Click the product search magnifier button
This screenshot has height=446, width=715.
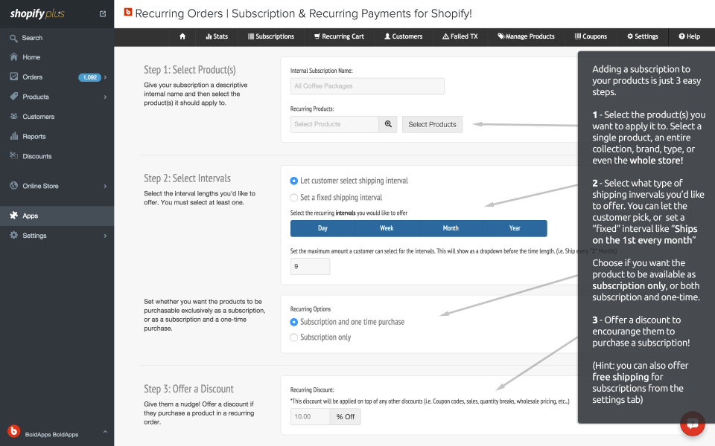[x=387, y=124]
